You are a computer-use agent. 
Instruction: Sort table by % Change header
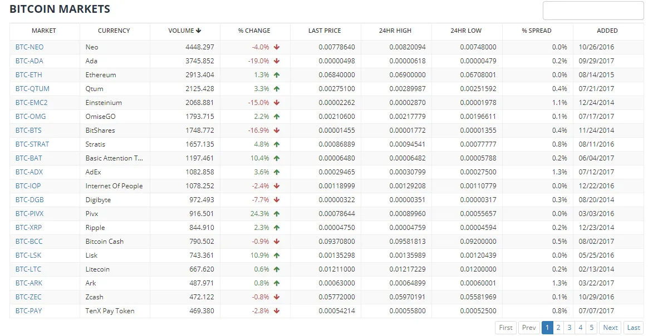point(254,31)
